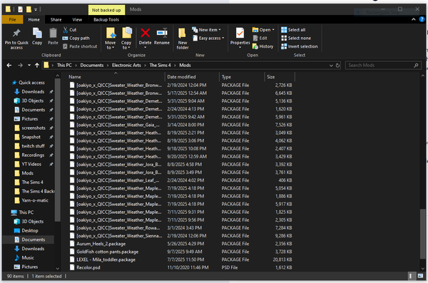Open Yarn-o-matic folder in sidebar
The image size is (428, 283).
tap(35, 200)
